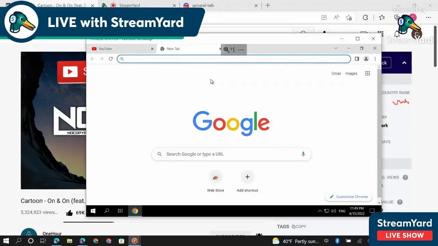
Task: Open Edge favorites star-list icon
Action: tap(382, 17)
